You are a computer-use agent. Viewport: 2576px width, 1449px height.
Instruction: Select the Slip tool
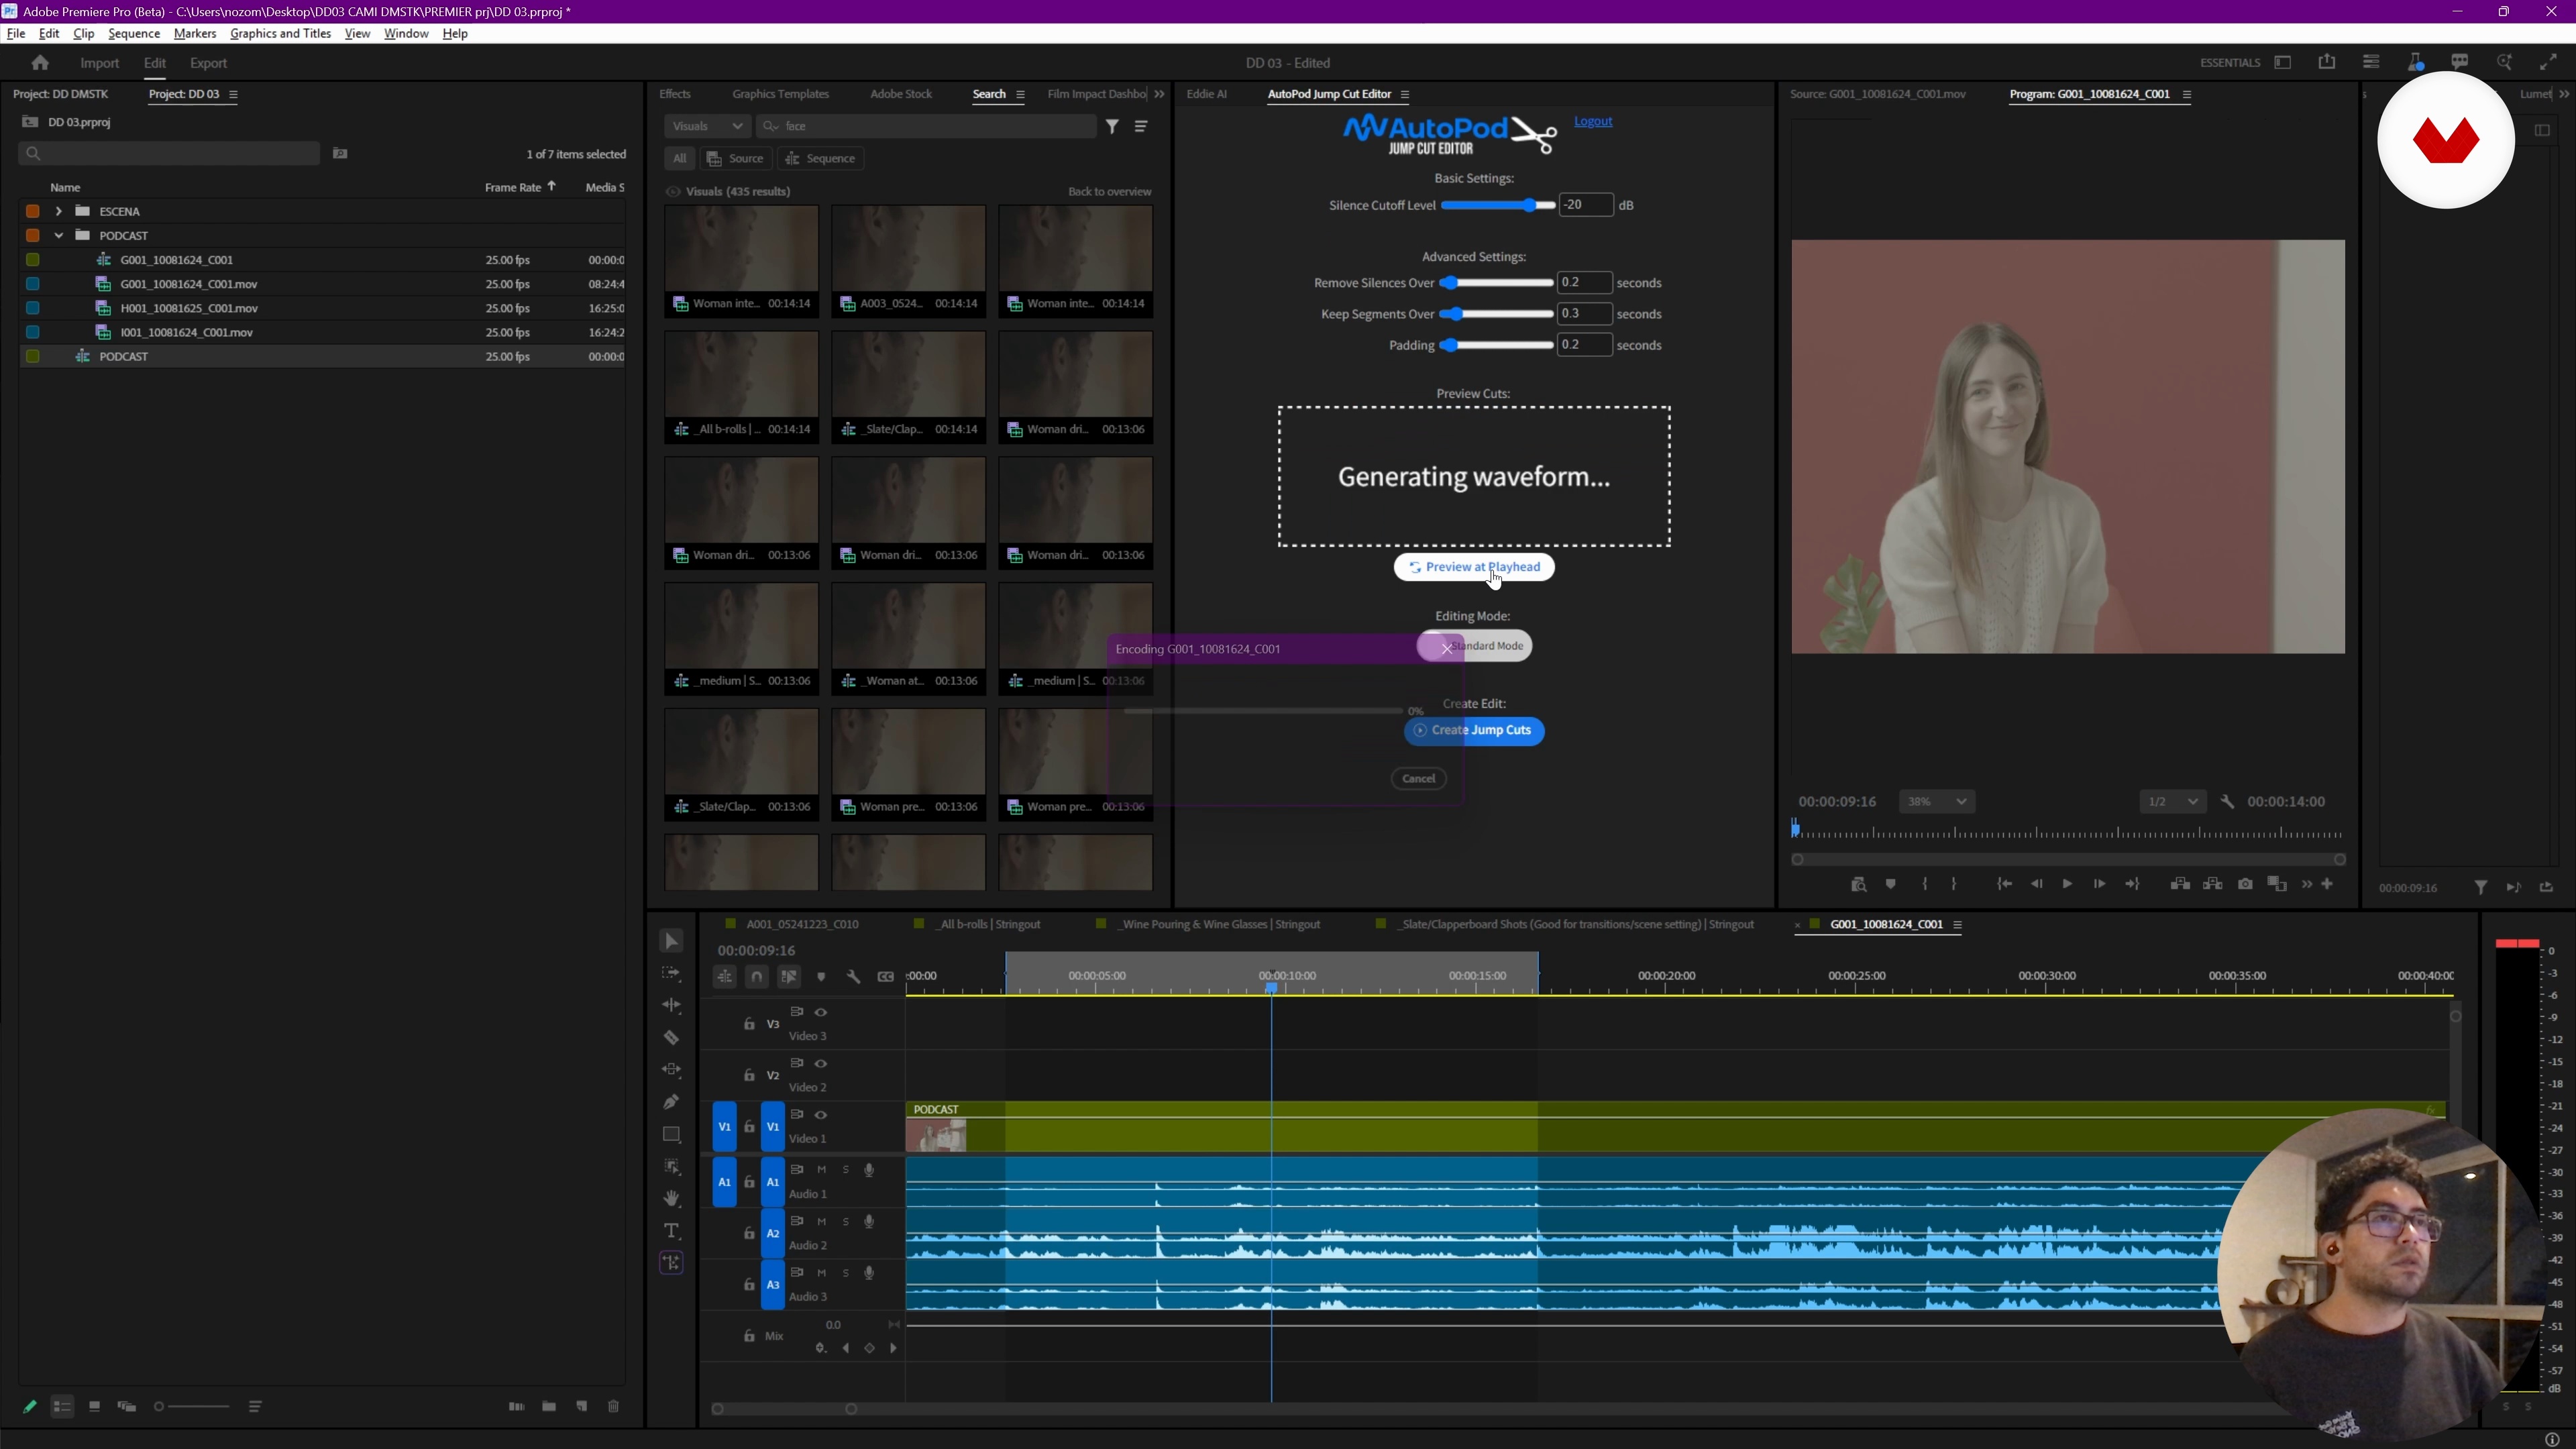(671, 1070)
